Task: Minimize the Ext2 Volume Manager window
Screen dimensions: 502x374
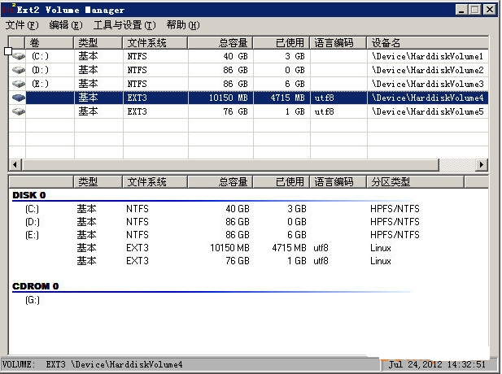Action: click(461, 10)
